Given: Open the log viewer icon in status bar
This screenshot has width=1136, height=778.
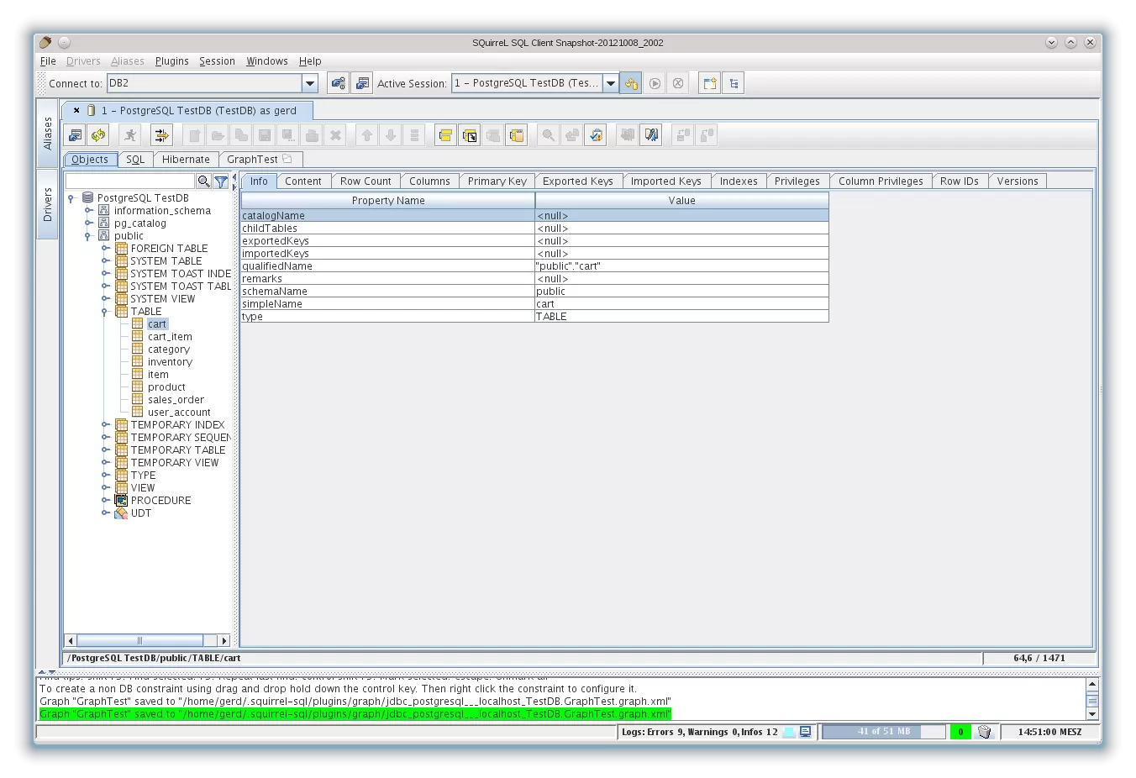Looking at the screenshot, I should [x=804, y=732].
